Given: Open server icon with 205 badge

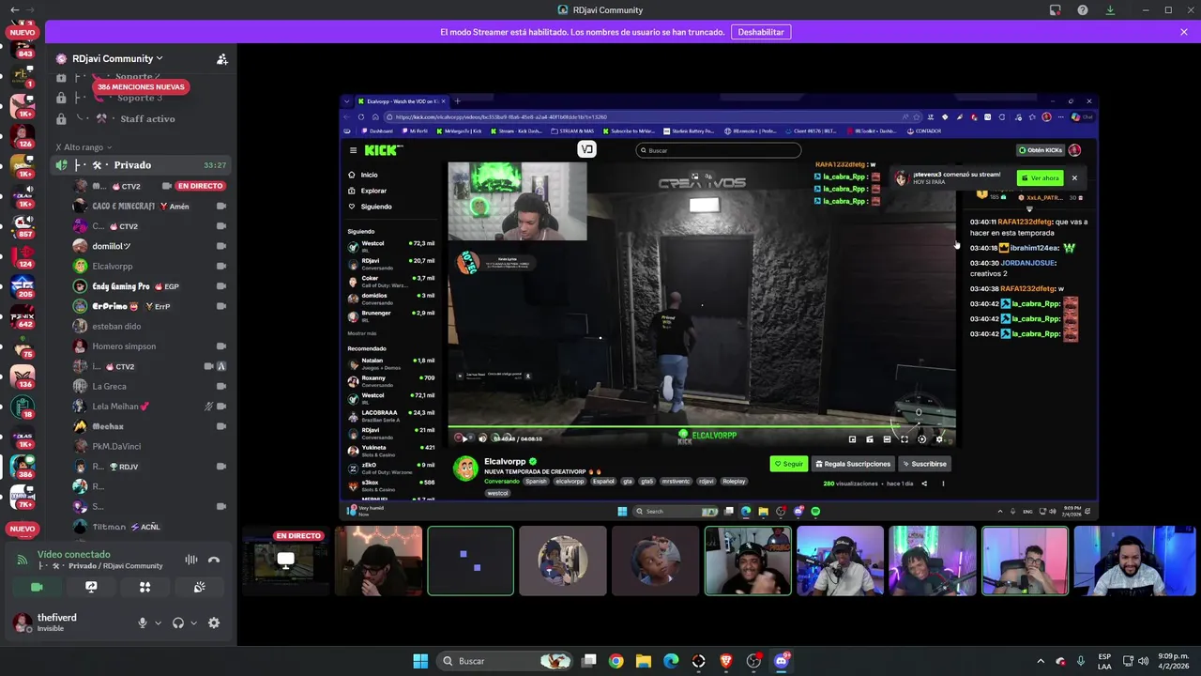Looking at the screenshot, I should pyautogui.click(x=23, y=285).
